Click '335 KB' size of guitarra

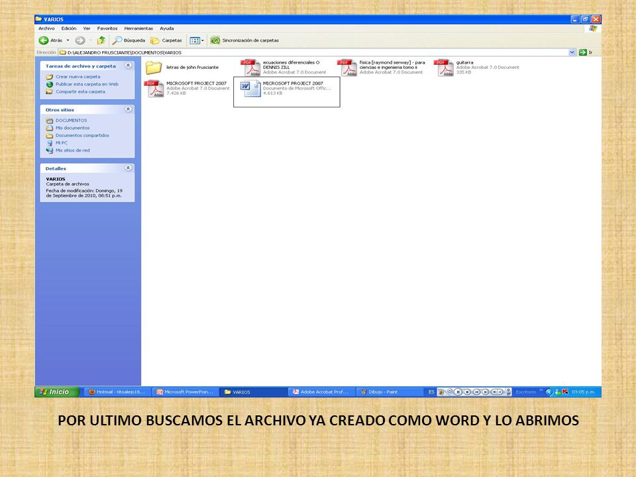pos(464,72)
